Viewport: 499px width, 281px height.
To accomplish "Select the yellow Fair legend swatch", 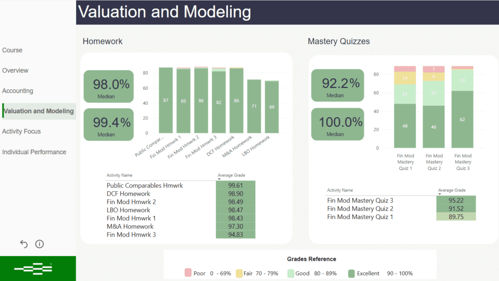I will click(240, 273).
